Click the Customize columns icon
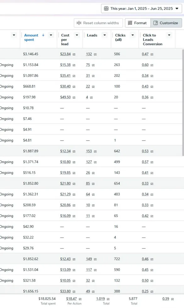 [155, 23]
